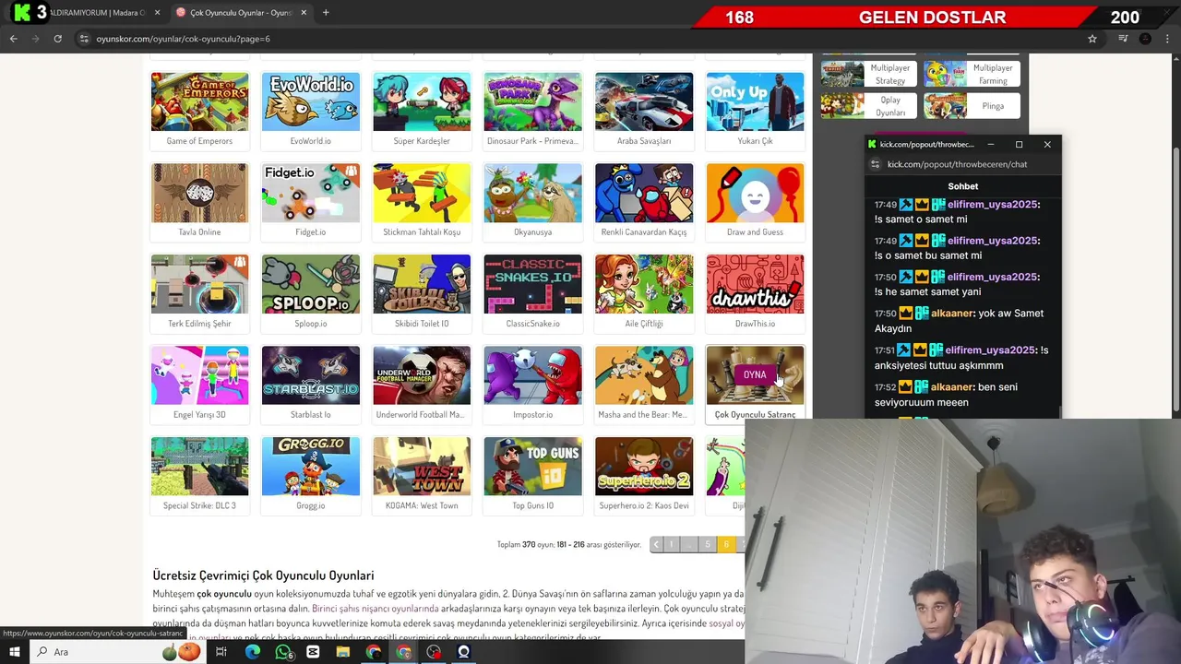Open Microsoft Edge from taskbar
The height and width of the screenshot is (664, 1181).
pyautogui.click(x=253, y=652)
